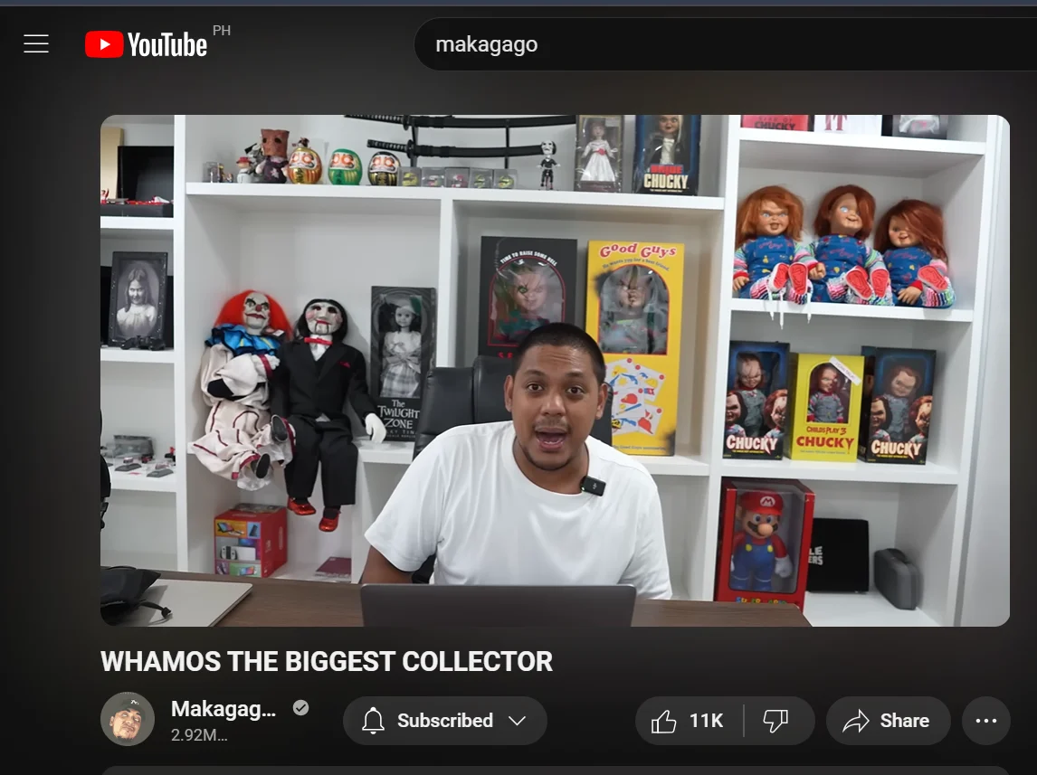Expand the Subscribed dropdown chevron
Image resolution: width=1037 pixels, height=775 pixels.
518,720
